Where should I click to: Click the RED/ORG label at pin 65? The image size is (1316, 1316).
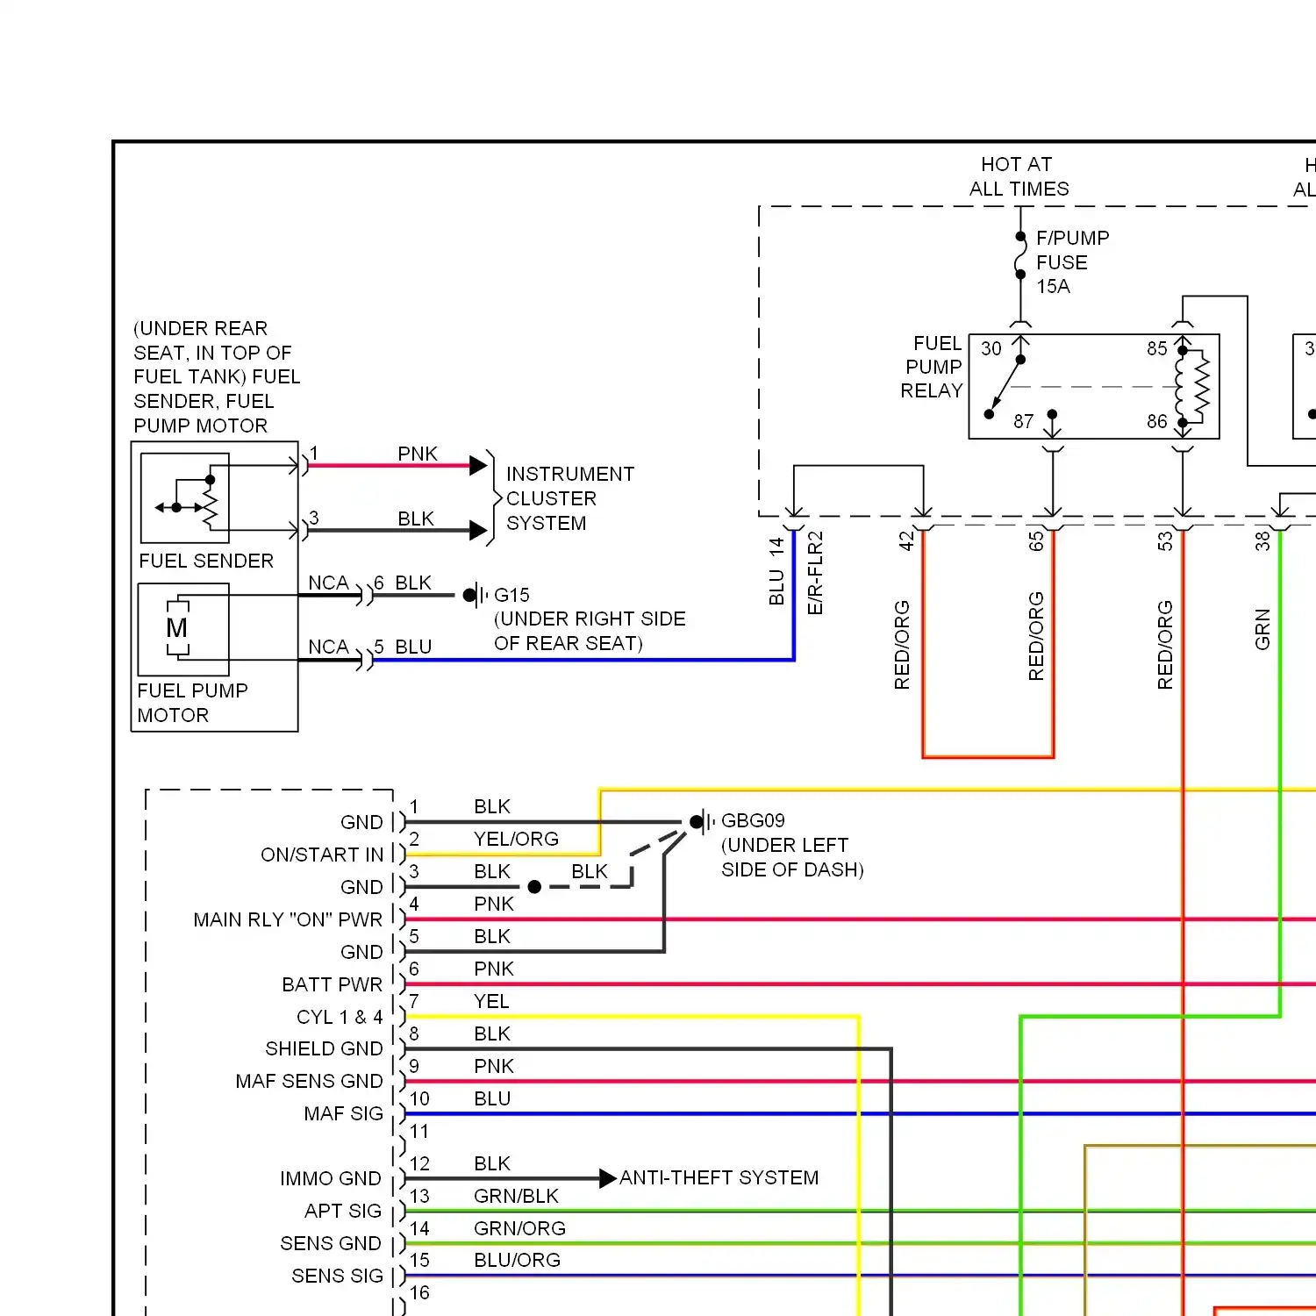click(1036, 636)
